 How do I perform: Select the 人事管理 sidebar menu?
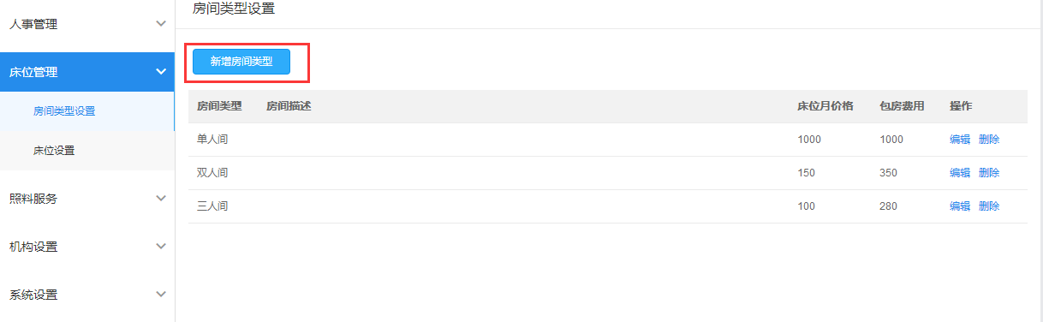click(x=87, y=24)
